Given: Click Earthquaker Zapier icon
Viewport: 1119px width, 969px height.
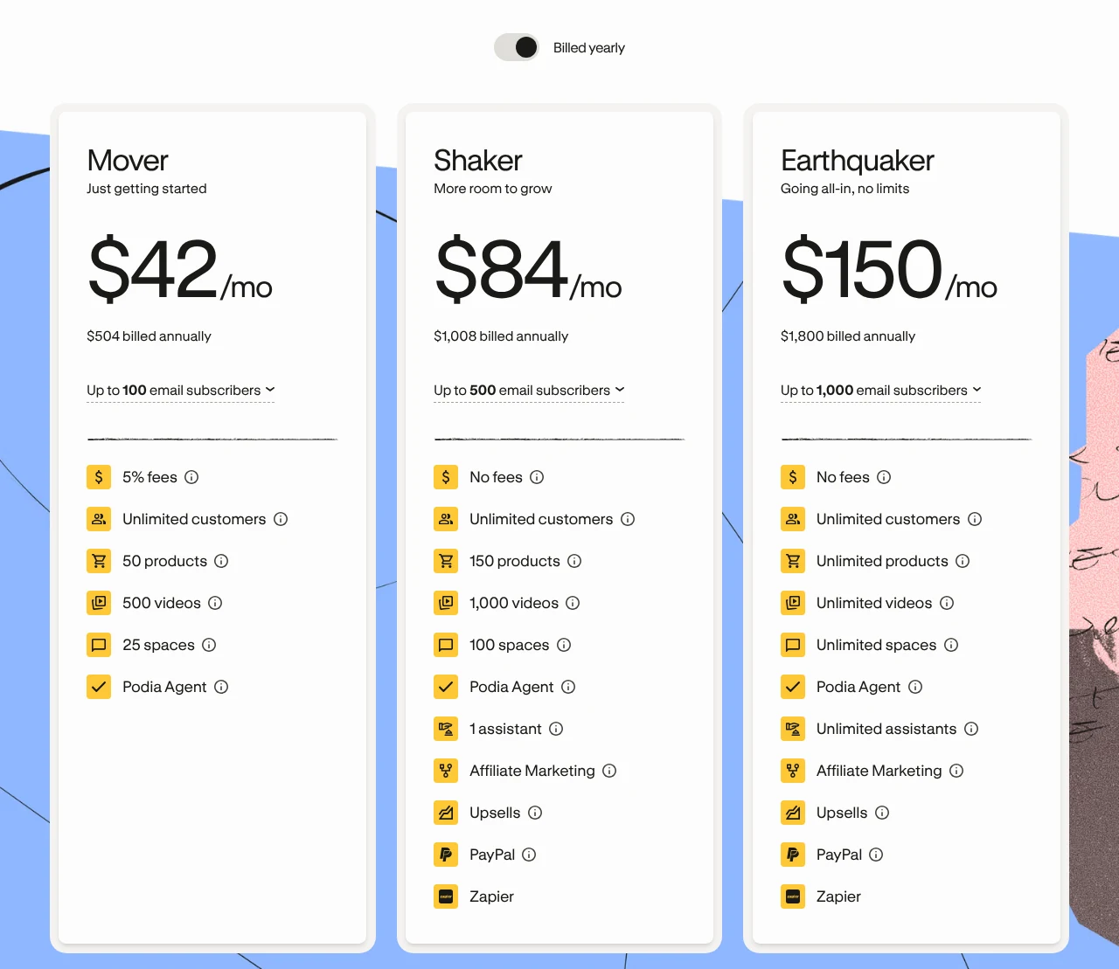Looking at the screenshot, I should 793,896.
